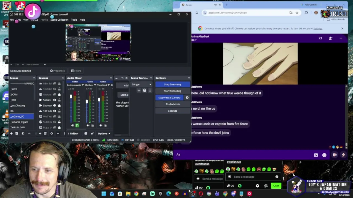Open emoji picker in Kosmi chat
353x198 pixels.
324,155
